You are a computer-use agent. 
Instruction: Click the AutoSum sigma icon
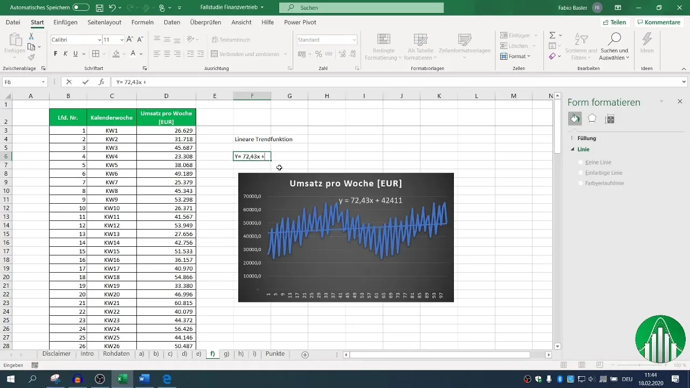[x=552, y=35]
